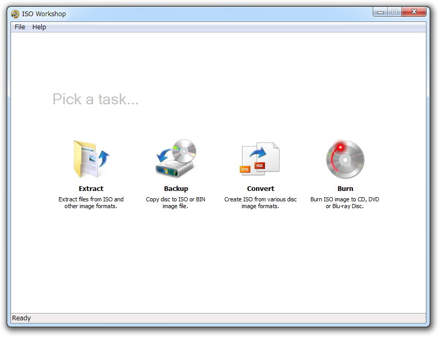Open the Help menu
The image size is (439, 337).
(x=39, y=27)
